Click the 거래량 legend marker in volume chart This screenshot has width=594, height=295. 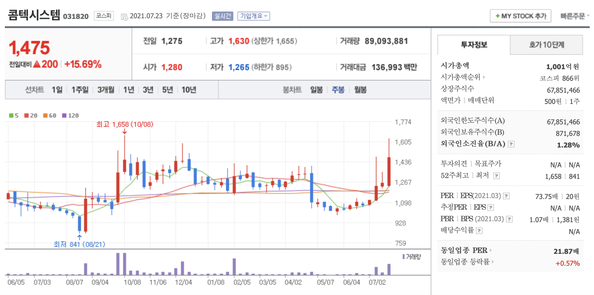(x=404, y=257)
